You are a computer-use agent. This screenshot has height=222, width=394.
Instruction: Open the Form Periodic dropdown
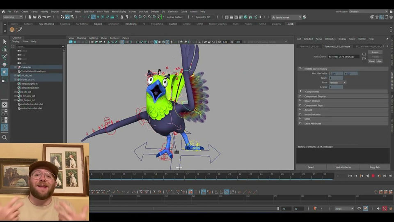(x=338, y=83)
